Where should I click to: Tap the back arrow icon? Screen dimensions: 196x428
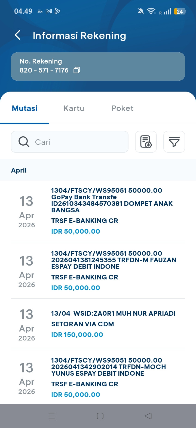pyautogui.click(x=18, y=35)
